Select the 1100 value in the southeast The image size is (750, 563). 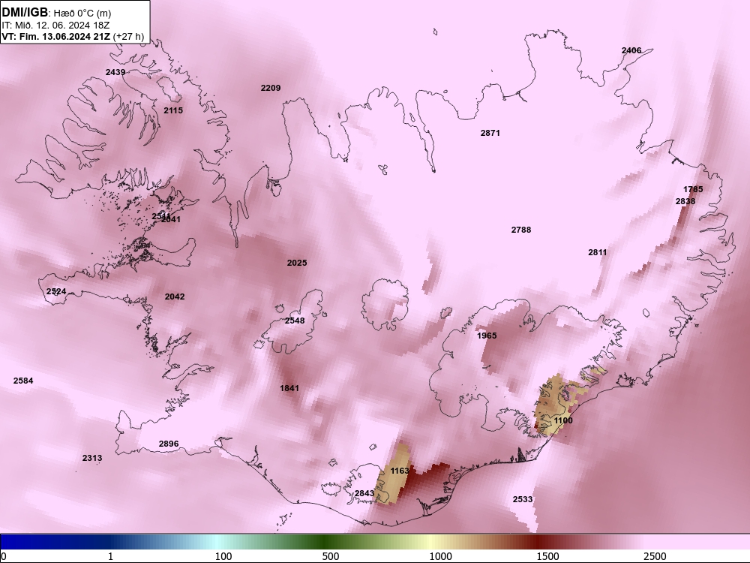[563, 421]
